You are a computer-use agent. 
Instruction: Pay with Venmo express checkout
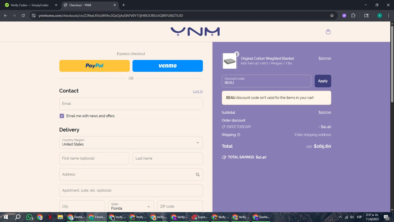coord(168,66)
